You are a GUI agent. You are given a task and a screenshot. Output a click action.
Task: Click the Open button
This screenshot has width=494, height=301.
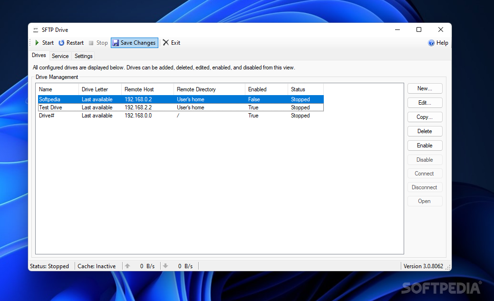pos(425,201)
